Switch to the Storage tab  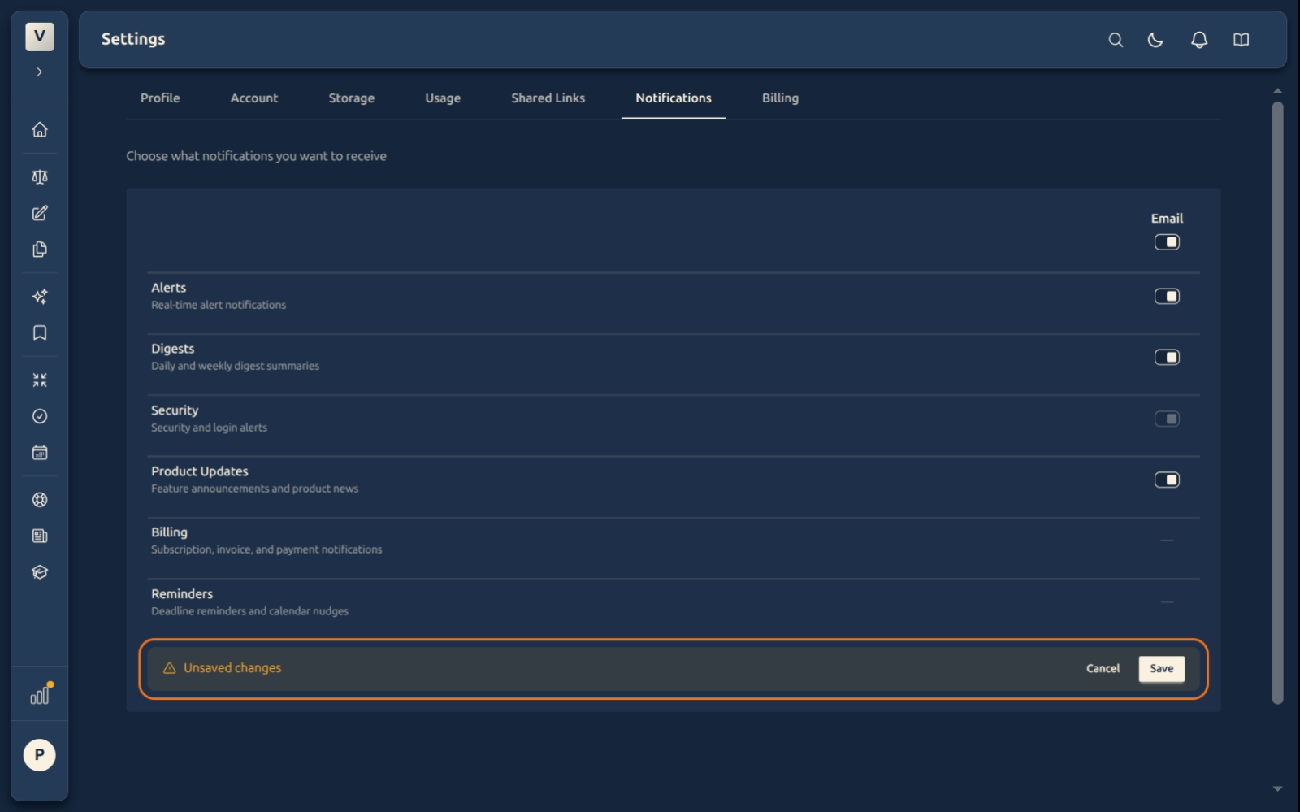point(352,98)
